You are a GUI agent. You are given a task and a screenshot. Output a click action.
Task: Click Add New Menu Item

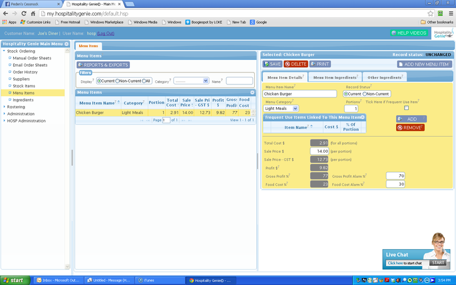tap(425, 64)
